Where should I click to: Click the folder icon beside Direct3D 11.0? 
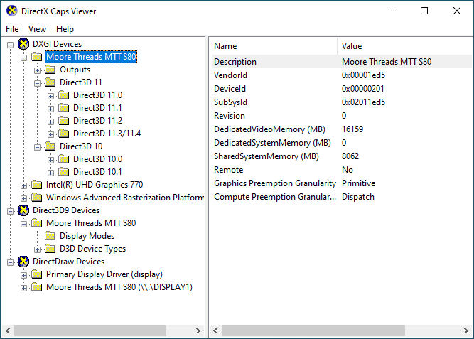click(x=64, y=95)
